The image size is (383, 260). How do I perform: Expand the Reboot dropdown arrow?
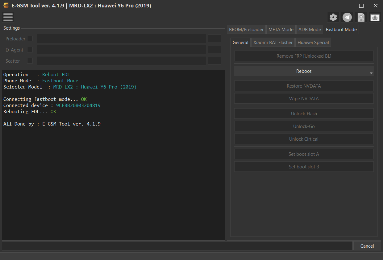click(371, 73)
